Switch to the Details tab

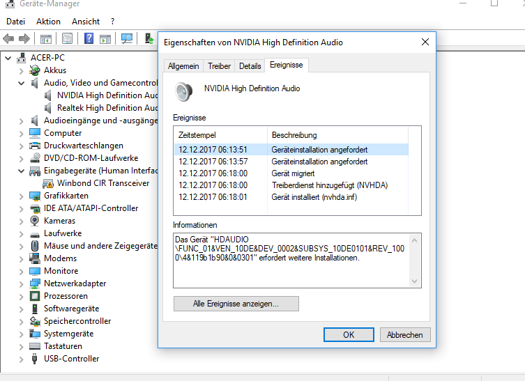(250, 66)
